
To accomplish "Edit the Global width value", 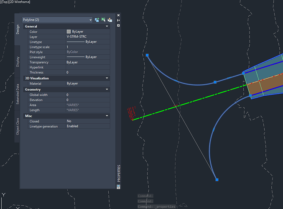I will [x=88, y=95].
